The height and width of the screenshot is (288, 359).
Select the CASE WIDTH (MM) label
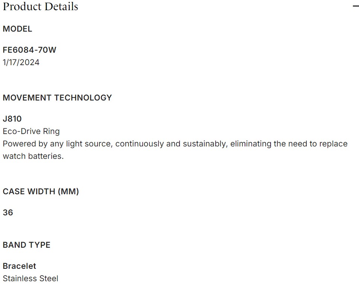coord(41,192)
